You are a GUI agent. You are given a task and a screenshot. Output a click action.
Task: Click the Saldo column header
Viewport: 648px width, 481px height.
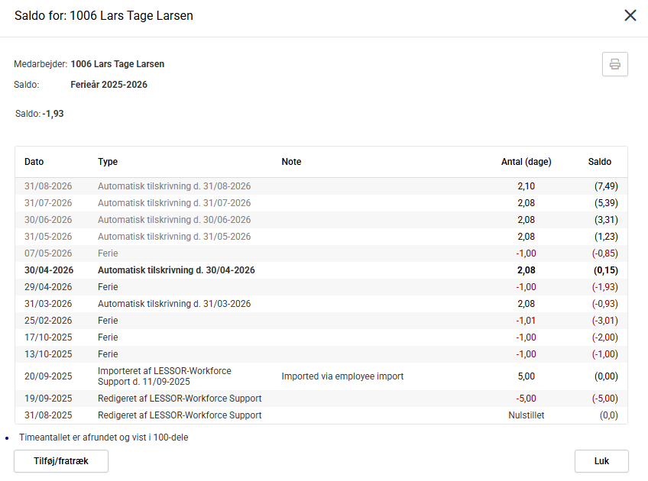[x=600, y=162]
